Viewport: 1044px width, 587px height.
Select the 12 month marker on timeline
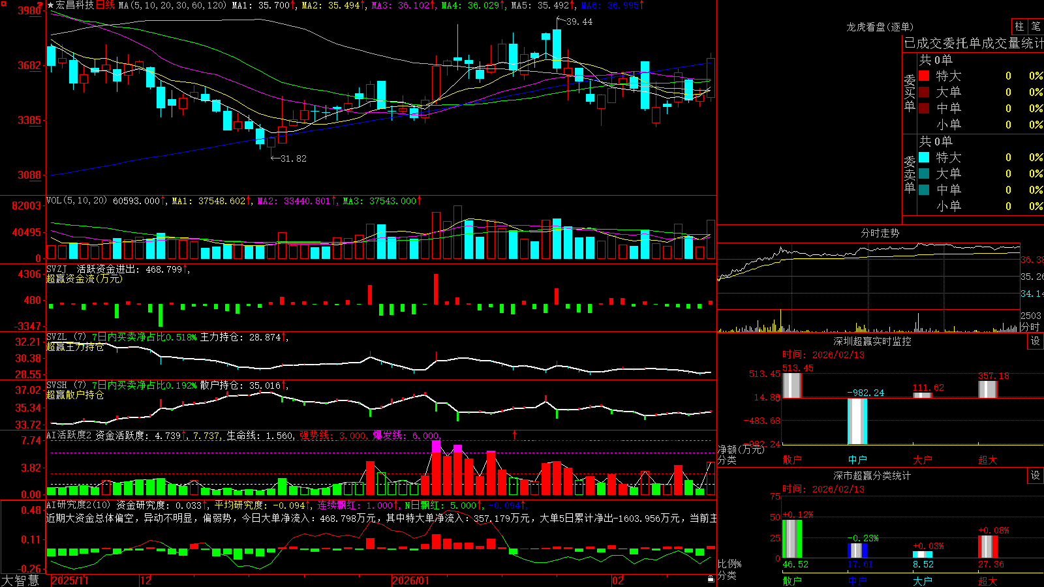click(146, 580)
